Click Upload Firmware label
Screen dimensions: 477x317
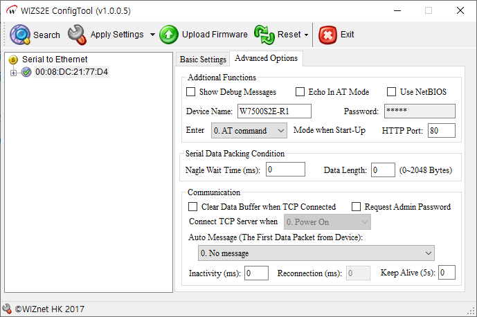[215, 35]
